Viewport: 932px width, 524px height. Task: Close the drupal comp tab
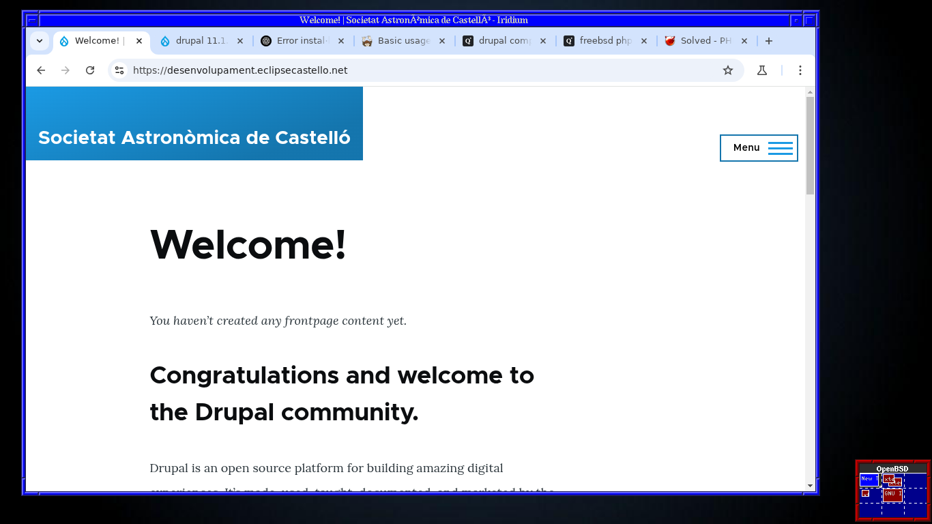543,41
